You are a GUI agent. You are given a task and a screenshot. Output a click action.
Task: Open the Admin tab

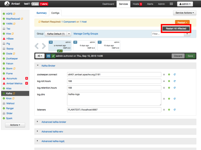point(161,4)
